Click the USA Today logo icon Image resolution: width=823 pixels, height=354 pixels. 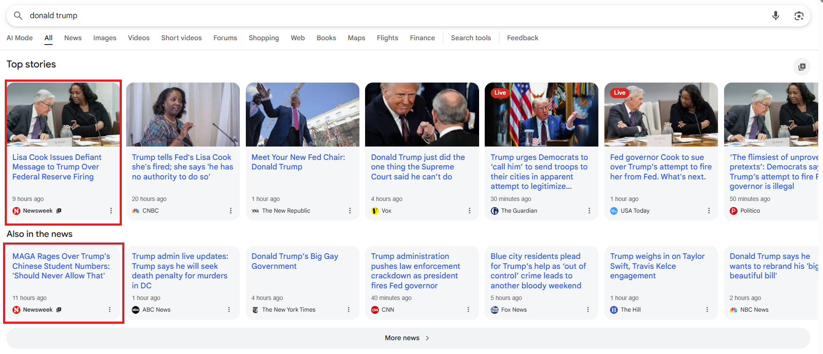pyautogui.click(x=614, y=211)
